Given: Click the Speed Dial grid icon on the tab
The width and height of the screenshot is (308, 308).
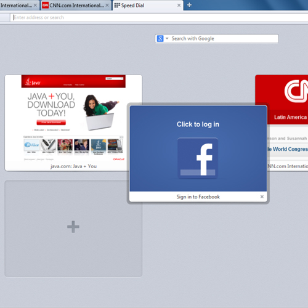Looking at the screenshot, I should [x=117, y=6].
